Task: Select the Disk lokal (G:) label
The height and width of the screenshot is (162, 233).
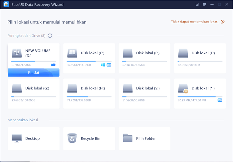Action: click(x=37, y=88)
